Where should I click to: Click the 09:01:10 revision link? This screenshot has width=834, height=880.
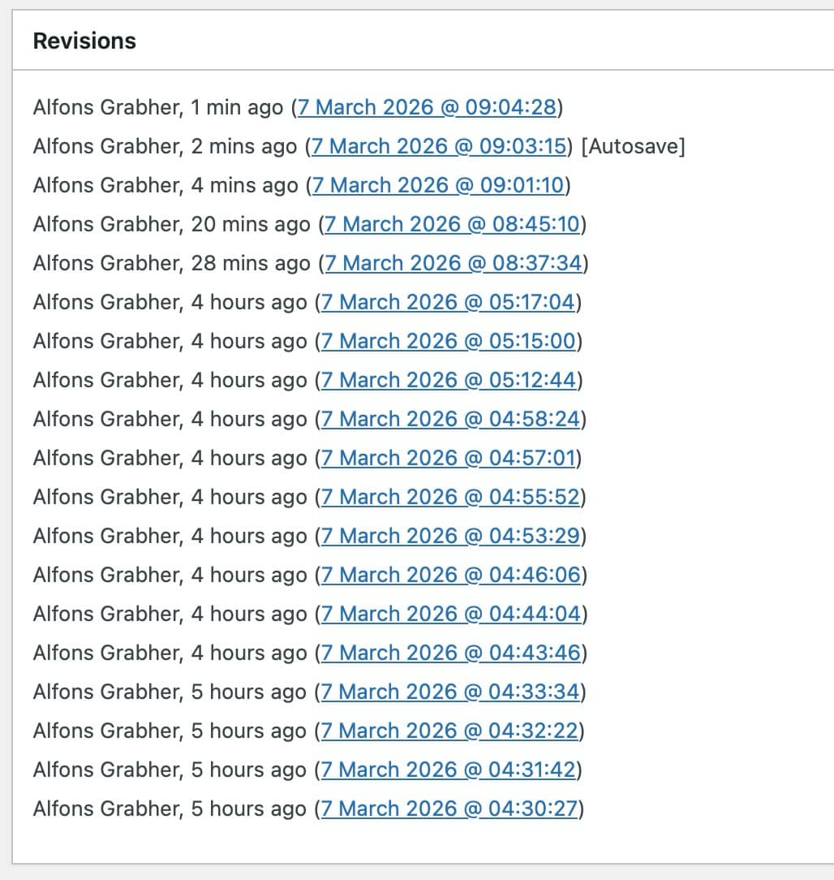coord(438,185)
